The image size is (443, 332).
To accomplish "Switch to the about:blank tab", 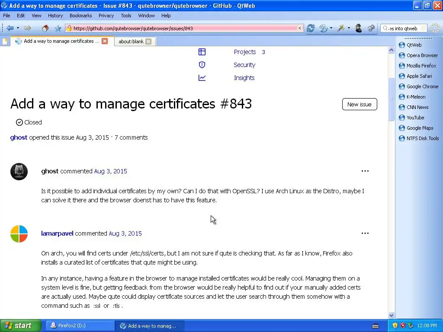I will 131,41.
